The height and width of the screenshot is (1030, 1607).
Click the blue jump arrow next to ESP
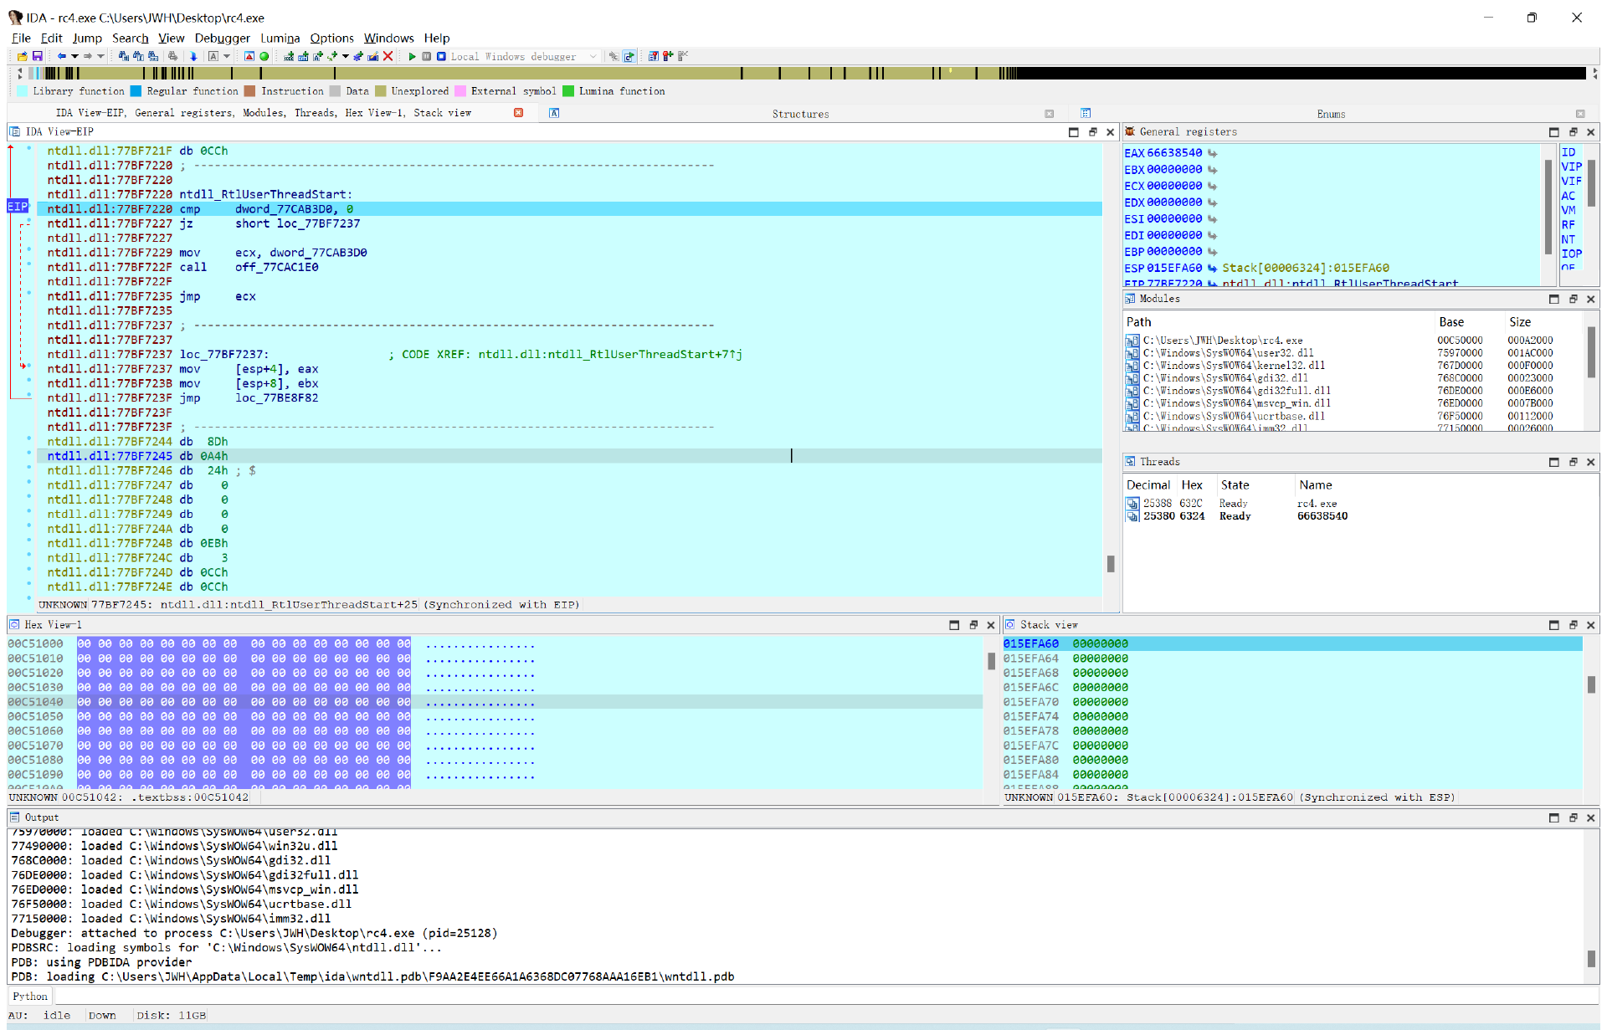[x=1213, y=268]
